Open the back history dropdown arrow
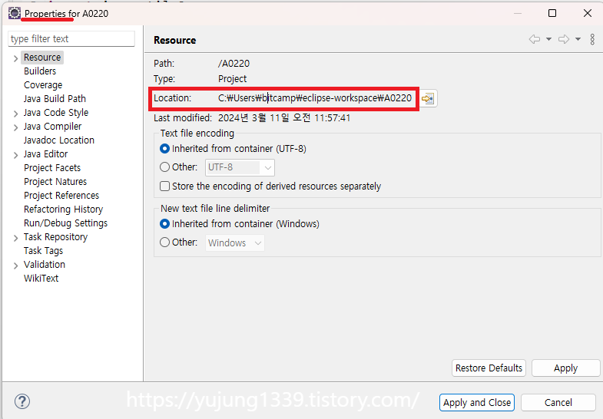 click(548, 39)
